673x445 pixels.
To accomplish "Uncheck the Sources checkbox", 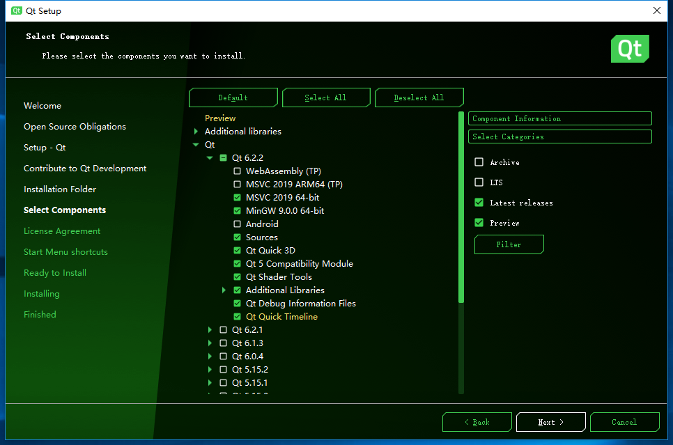I will tap(237, 237).
